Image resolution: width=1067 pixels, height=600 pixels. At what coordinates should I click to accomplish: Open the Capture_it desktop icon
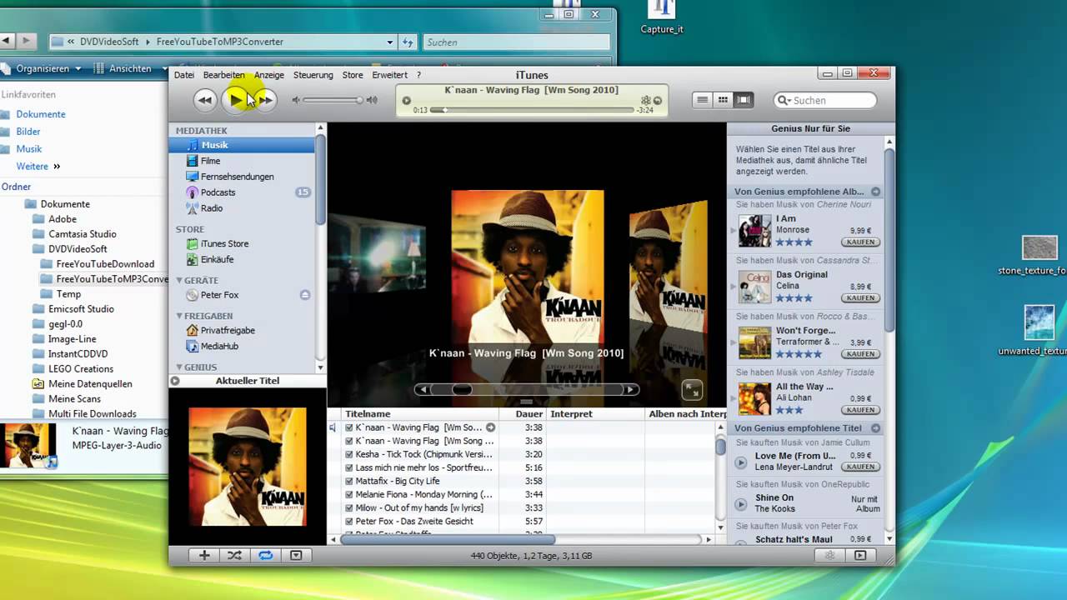(662, 18)
